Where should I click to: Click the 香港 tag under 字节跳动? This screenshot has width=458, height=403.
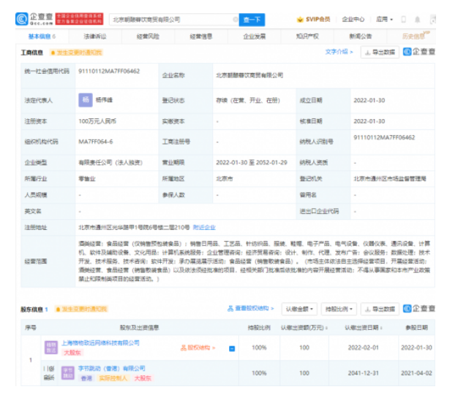pos(86,378)
